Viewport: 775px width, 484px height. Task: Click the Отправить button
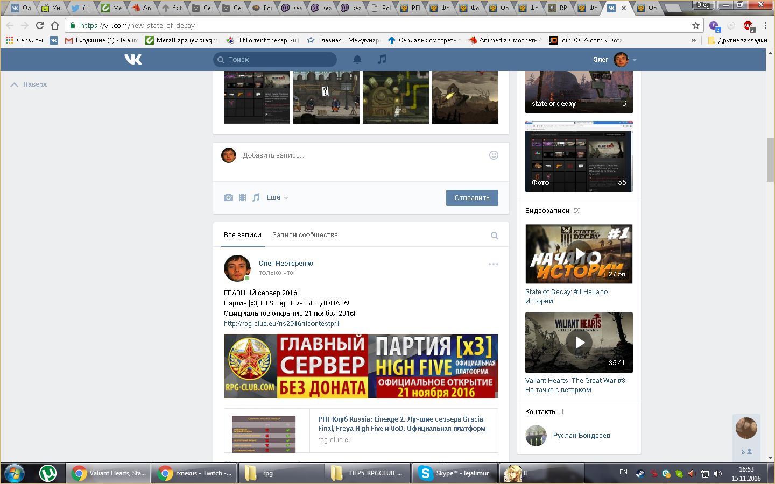(472, 198)
